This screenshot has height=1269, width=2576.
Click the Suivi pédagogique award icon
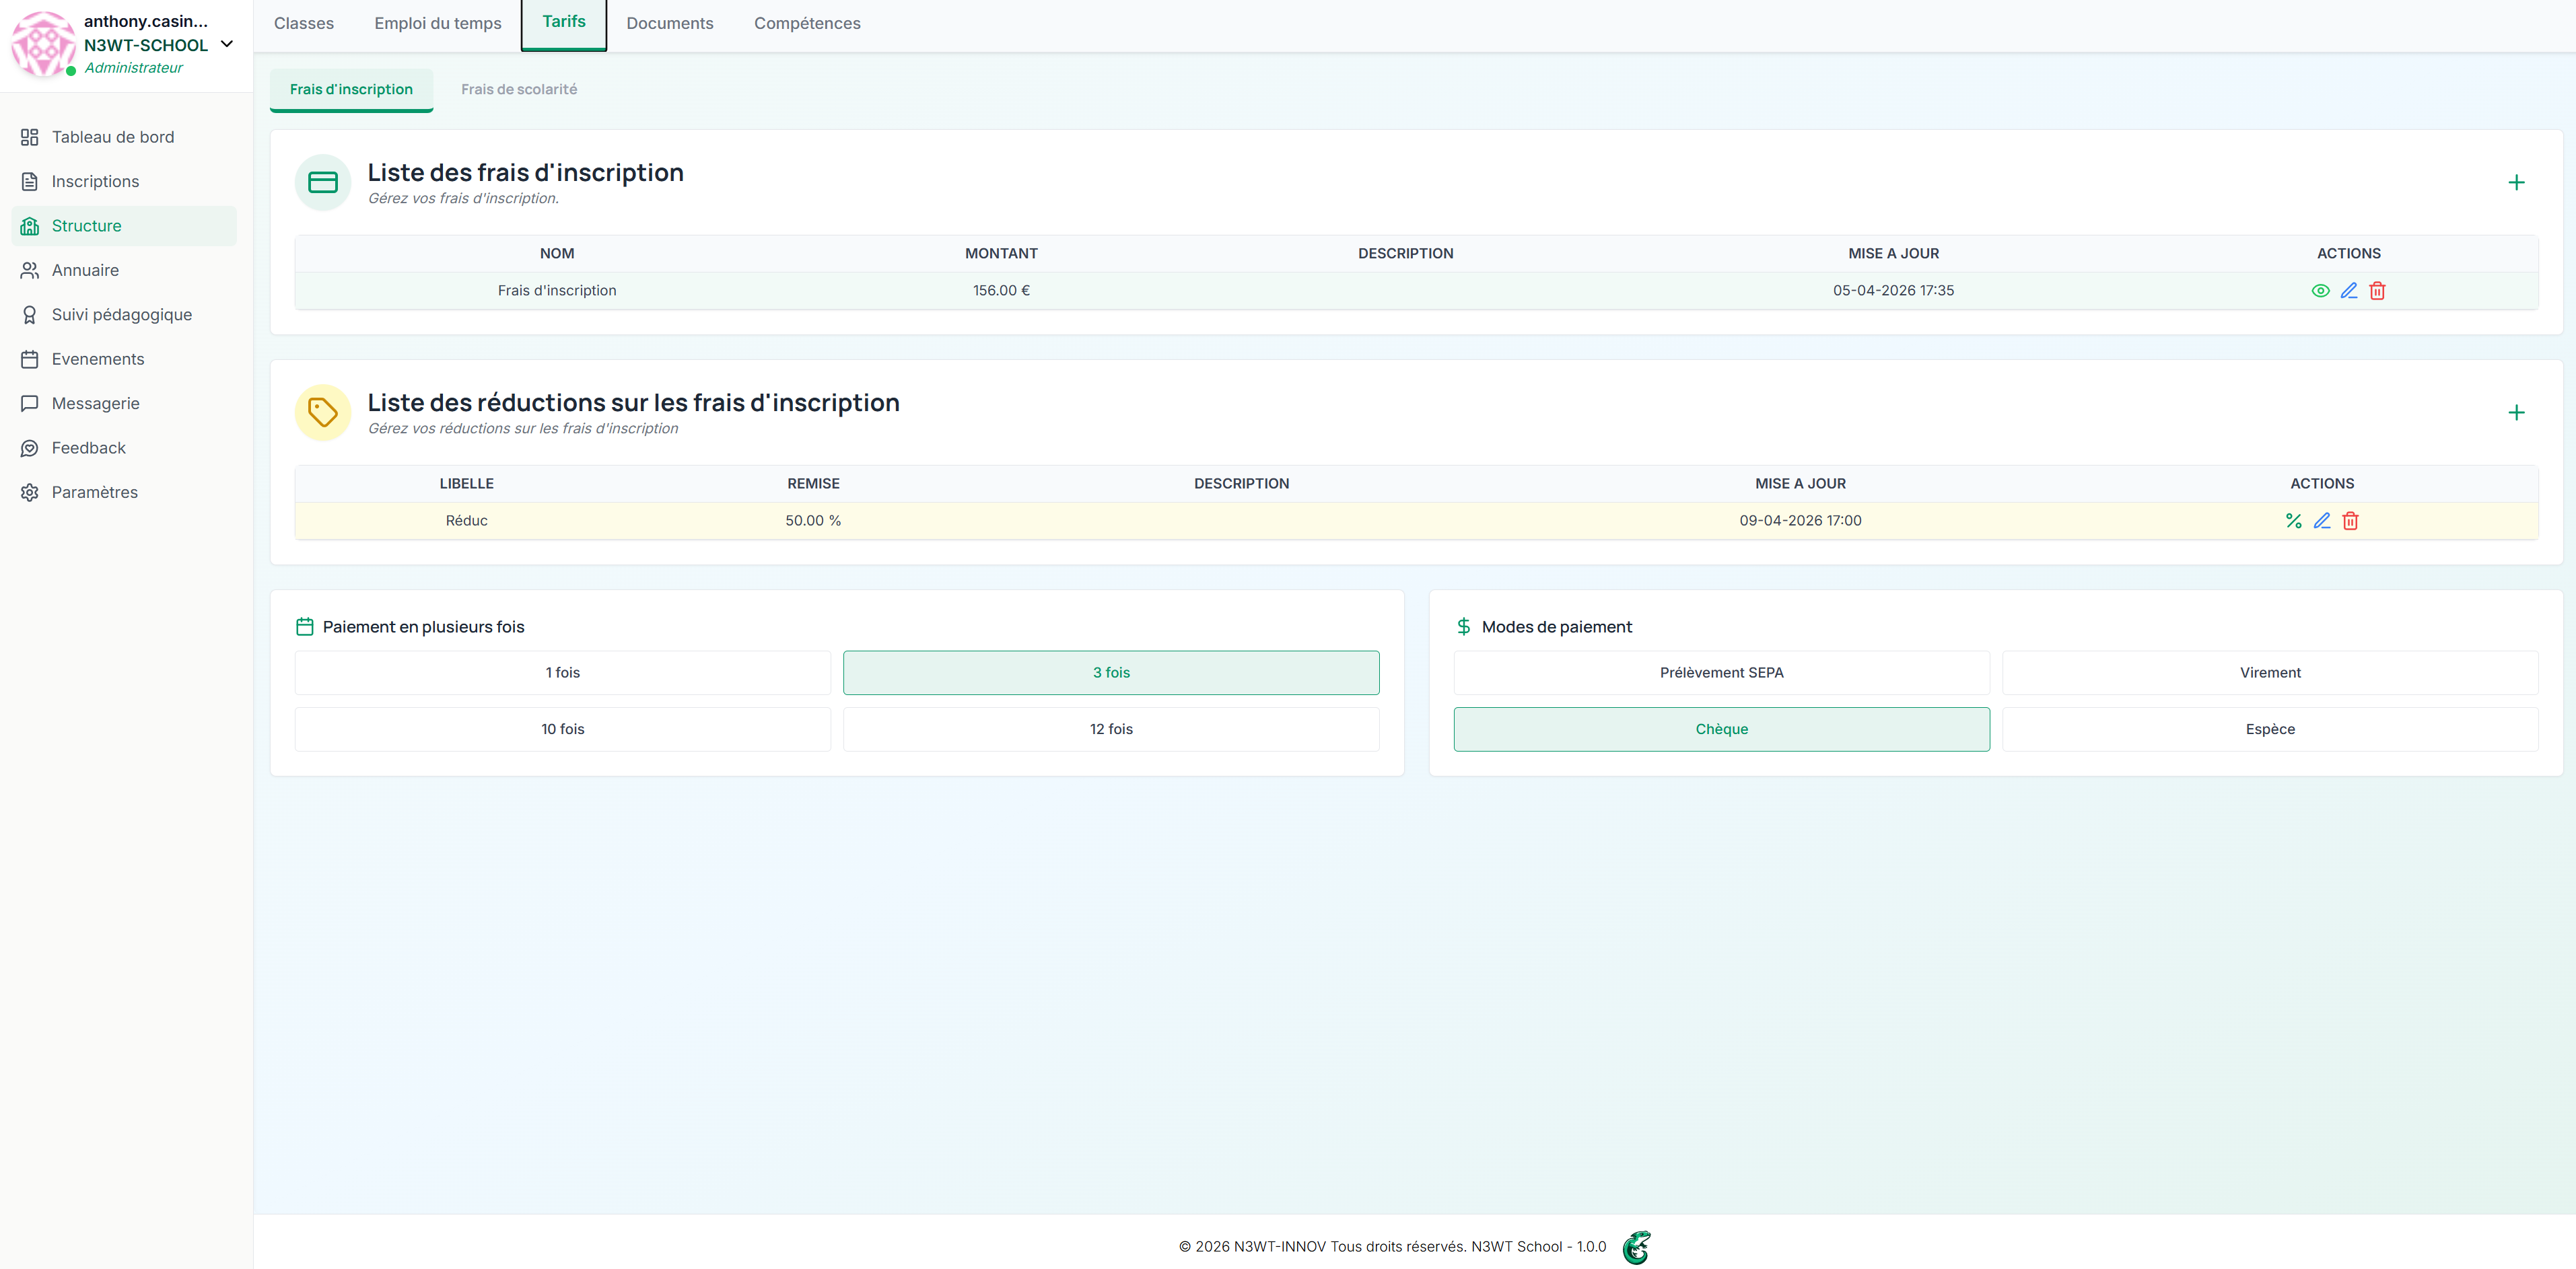tap(30, 315)
